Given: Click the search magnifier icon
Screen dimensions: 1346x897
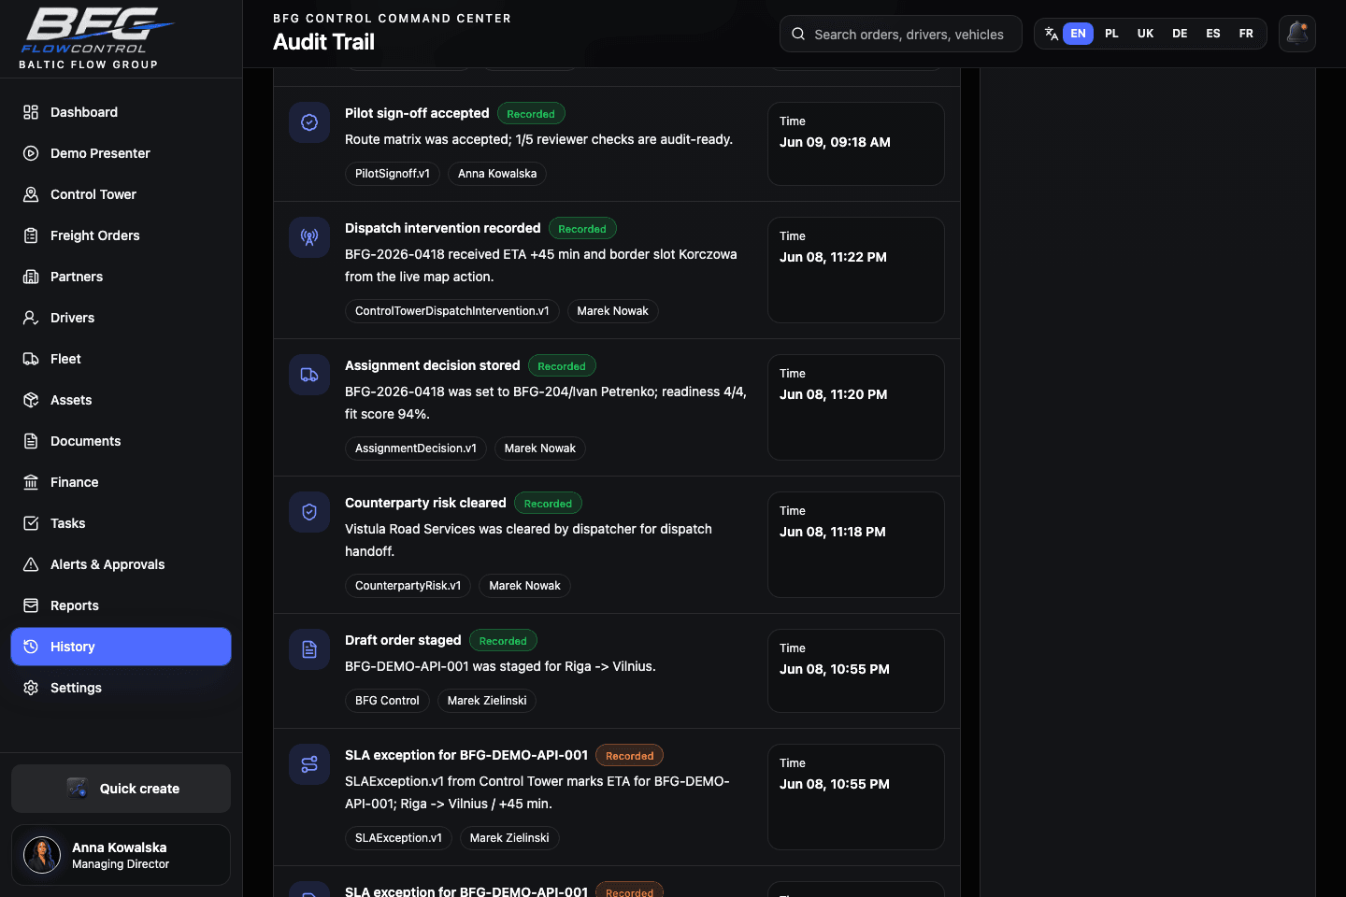Looking at the screenshot, I should [798, 34].
